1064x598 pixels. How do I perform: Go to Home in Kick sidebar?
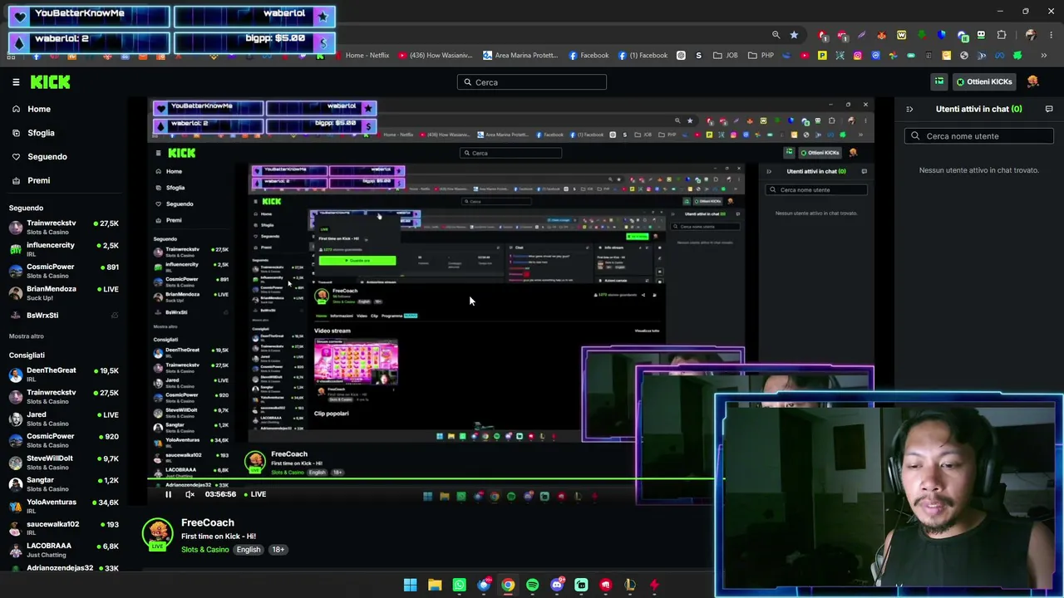pos(33,109)
